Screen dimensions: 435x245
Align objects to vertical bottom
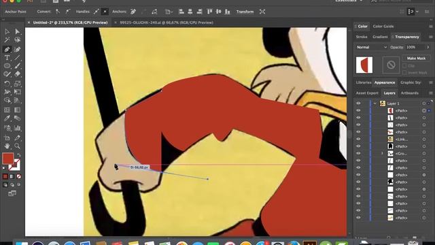(228, 12)
